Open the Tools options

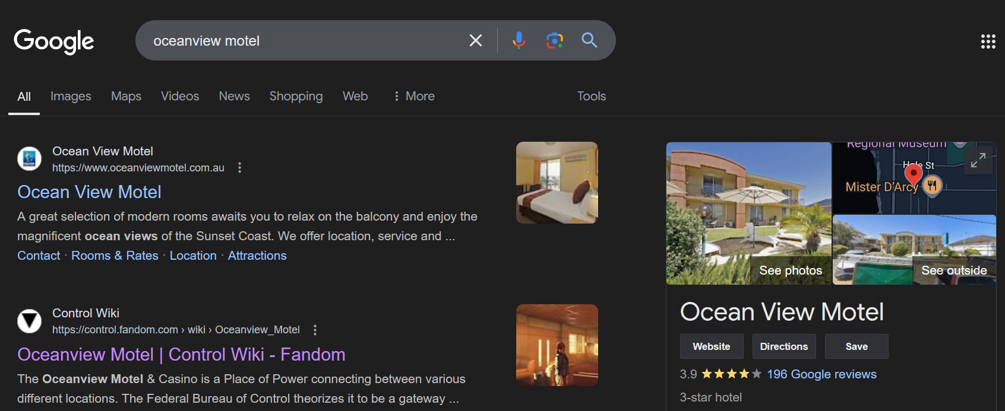(x=591, y=96)
